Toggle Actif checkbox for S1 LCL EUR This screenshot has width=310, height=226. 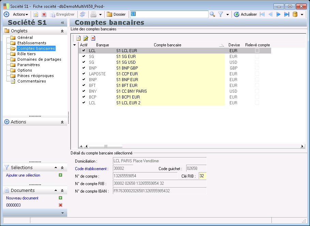(84, 50)
